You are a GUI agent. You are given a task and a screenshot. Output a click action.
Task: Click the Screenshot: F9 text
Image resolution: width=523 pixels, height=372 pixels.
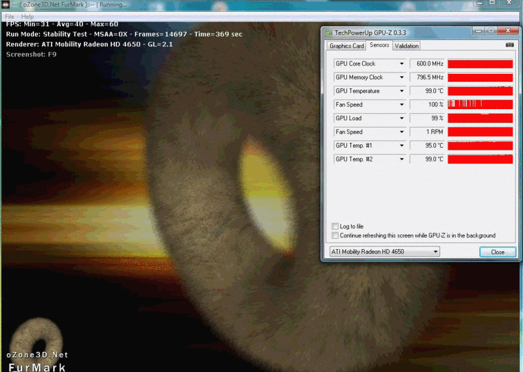31,54
